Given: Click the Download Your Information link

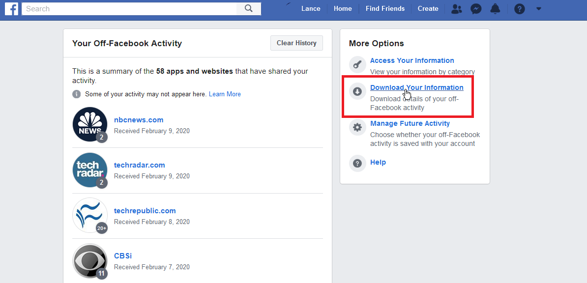Looking at the screenshot, I should [416, 87].
